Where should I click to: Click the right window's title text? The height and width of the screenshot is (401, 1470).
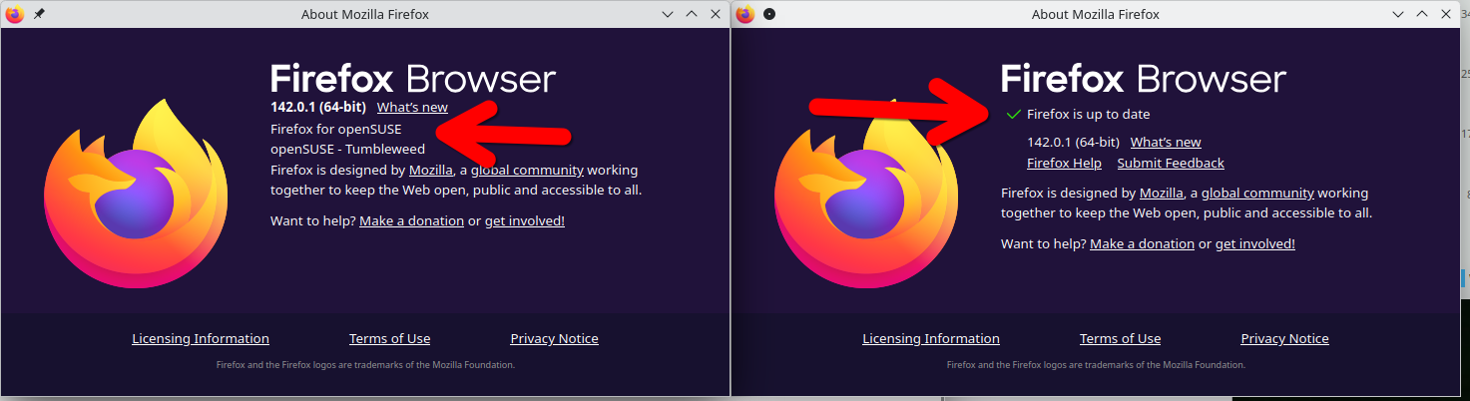click(x=1096, y=14)
